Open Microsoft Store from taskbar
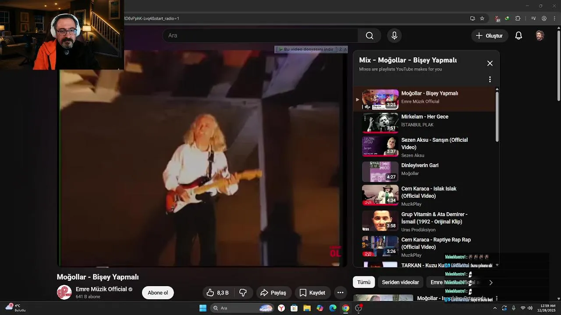 coord(294,308)
